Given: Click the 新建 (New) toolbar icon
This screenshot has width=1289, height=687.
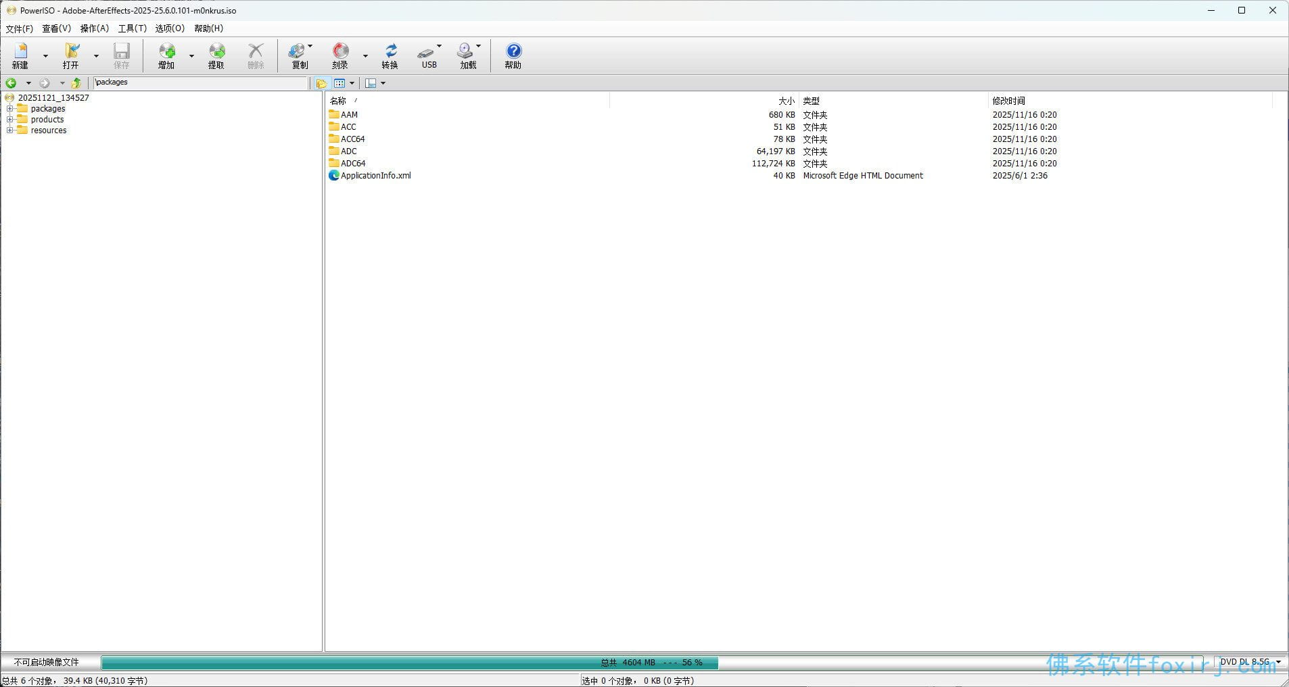Looking at the screenshot, I should point(20,55).
